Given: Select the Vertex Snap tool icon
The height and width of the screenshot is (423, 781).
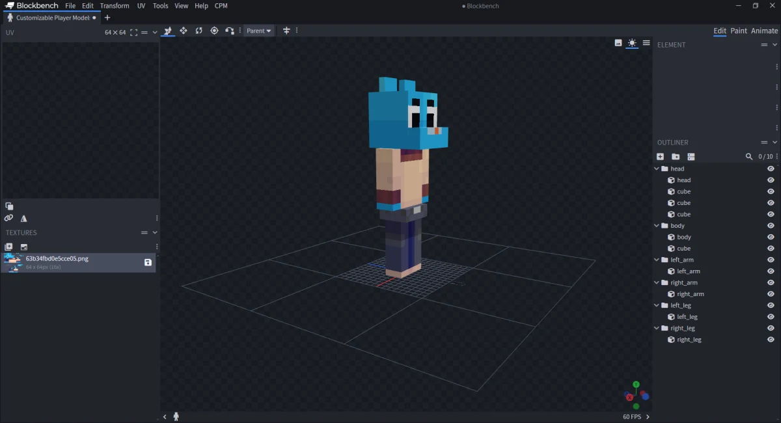Looking at the screenshot, I should click(x=230, y=31).
